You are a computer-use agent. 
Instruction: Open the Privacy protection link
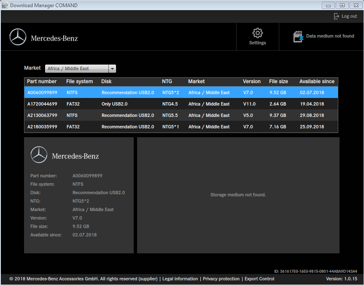pyautogui.click(x=221, y=279)
